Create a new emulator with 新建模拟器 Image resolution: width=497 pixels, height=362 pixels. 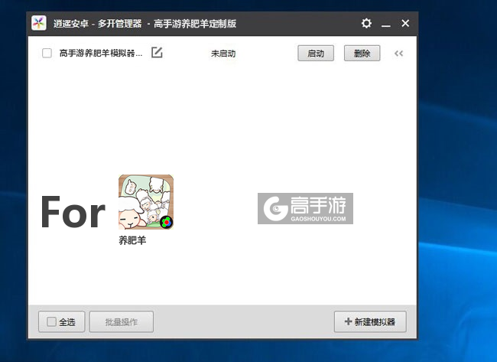370,321
